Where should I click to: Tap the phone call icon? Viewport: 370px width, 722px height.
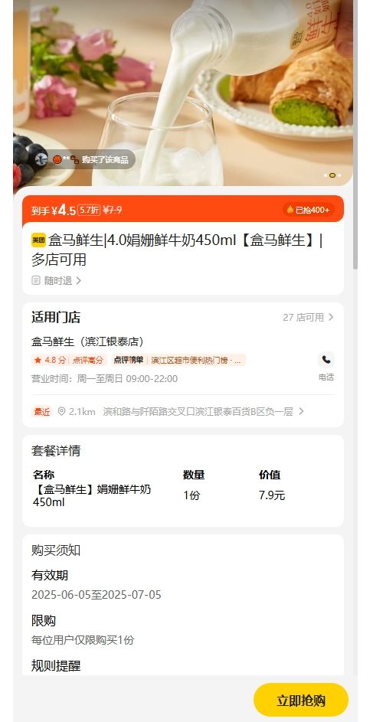326,360
